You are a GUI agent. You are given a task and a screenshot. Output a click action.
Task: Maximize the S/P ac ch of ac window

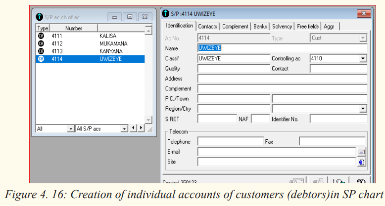[130, 17]
